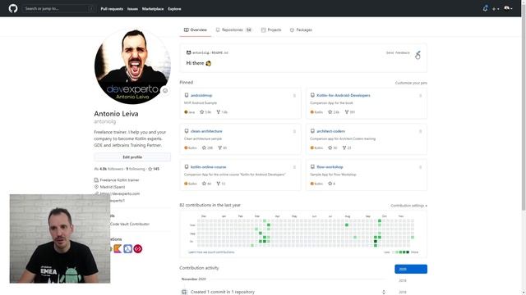Expand the Contribution settings dropdown
Image resolution: width=526 pixels, height=295 pixels.
[x=408, y=206]
